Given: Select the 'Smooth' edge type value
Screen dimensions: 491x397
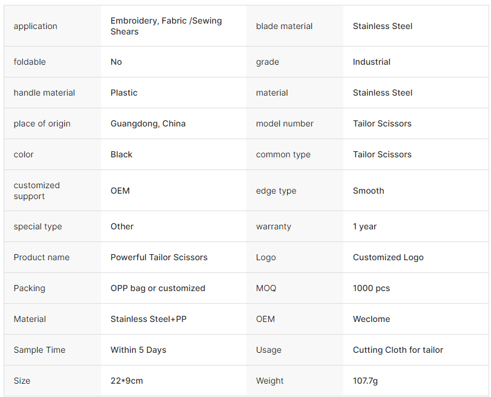Looking at the screenshot, I should 369,191.
